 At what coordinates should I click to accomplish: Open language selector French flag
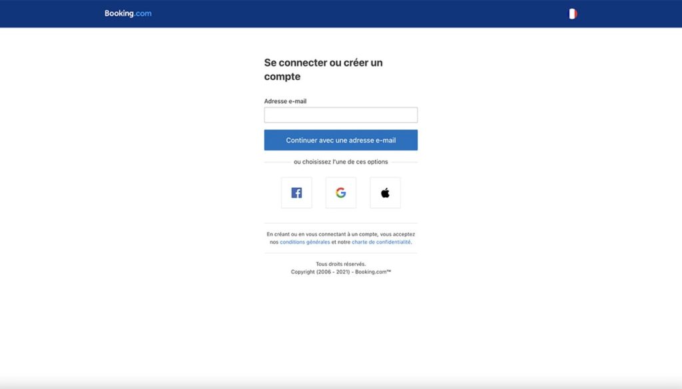(x=573, y=14)
